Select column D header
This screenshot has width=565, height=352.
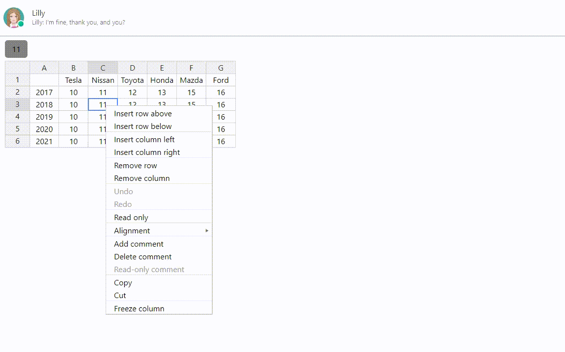(132, 68)
